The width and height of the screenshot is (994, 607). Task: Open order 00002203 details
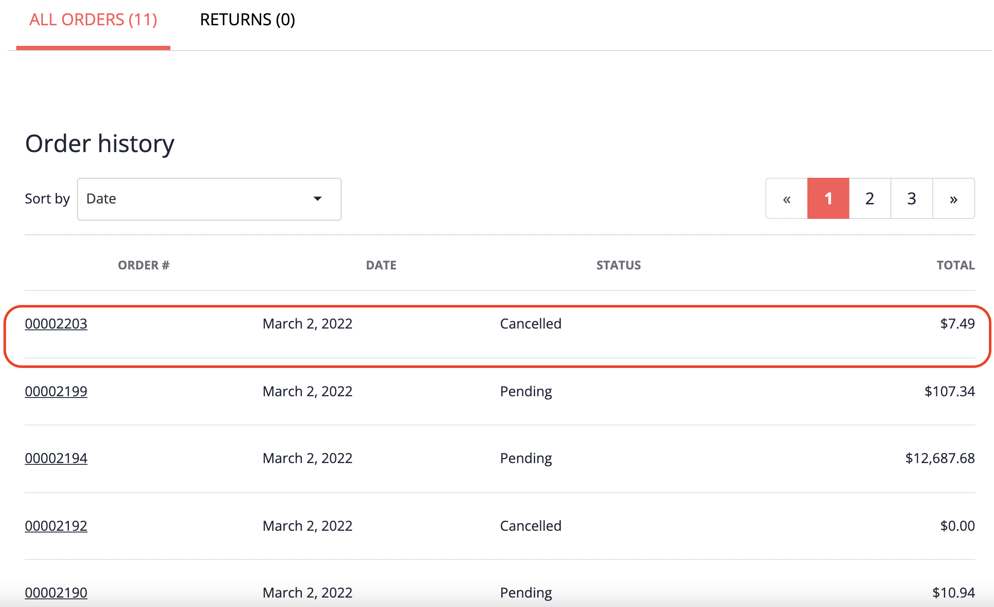click(56, 324)
